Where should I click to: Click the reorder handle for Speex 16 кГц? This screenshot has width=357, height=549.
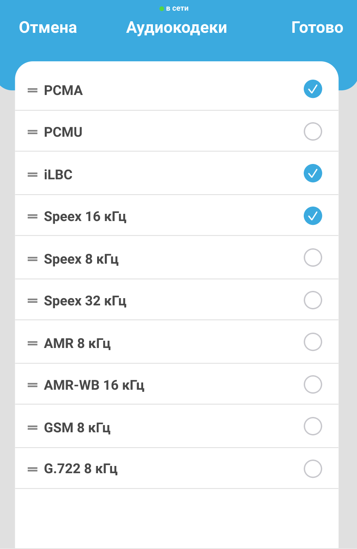coord(32,216)
